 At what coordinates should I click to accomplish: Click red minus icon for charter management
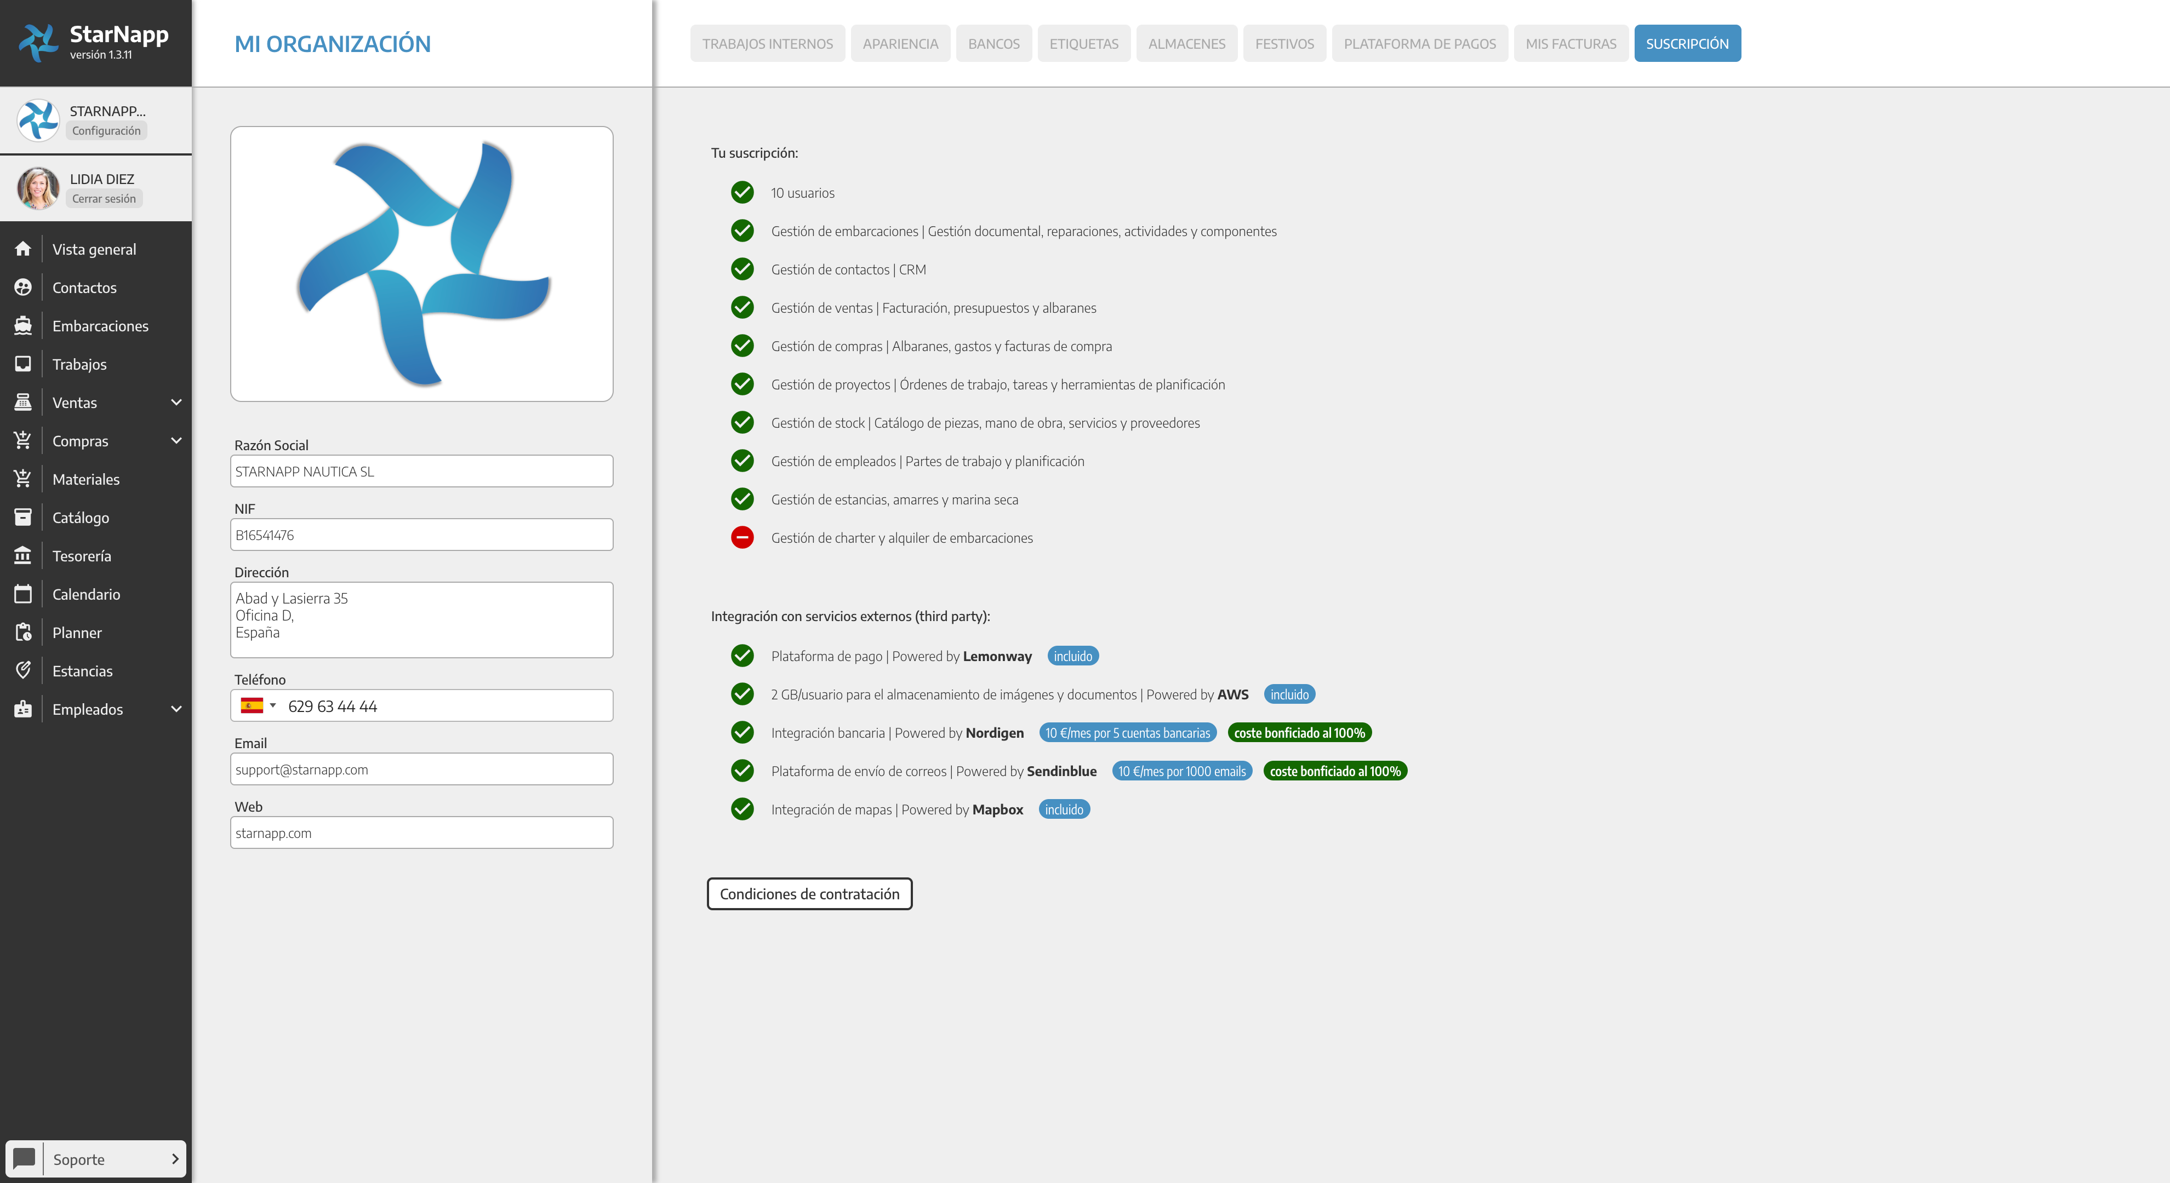coord(742,537)
